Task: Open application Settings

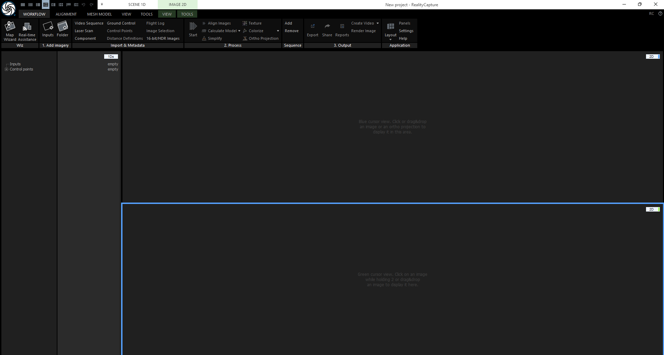Action: click(406, 31)
